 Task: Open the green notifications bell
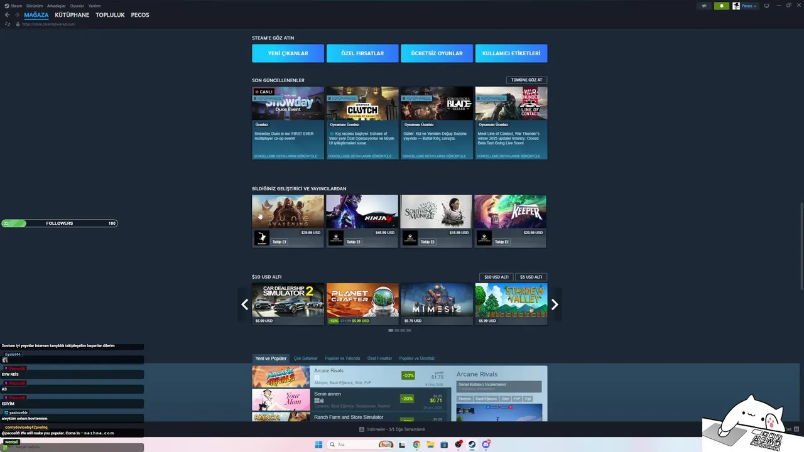[721, 6]
